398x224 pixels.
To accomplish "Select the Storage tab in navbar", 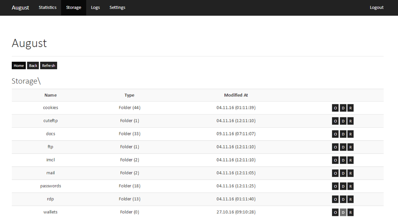I will tap(73, 8).
